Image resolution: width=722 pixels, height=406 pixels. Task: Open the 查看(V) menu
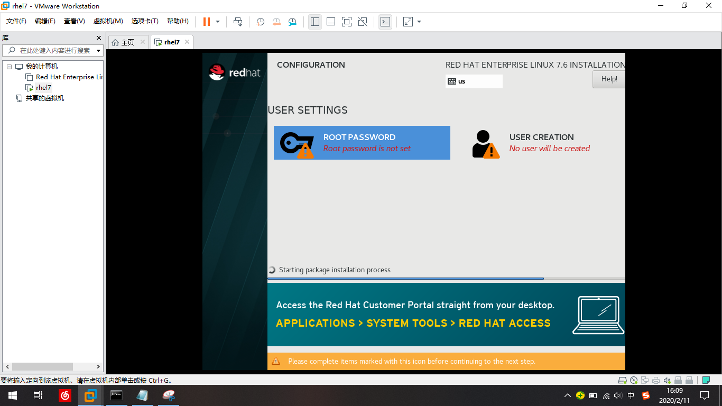click(74, 21)
